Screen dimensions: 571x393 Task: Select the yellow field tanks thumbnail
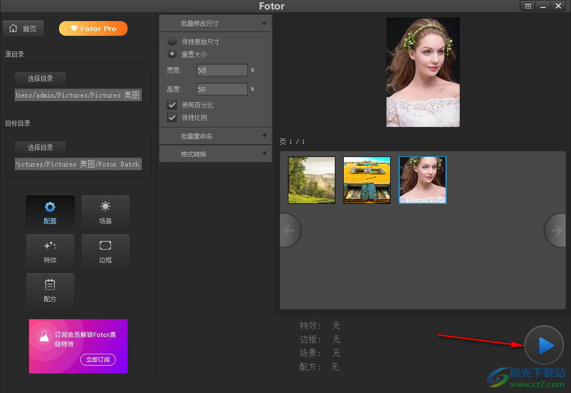click(x=367, y=180)
